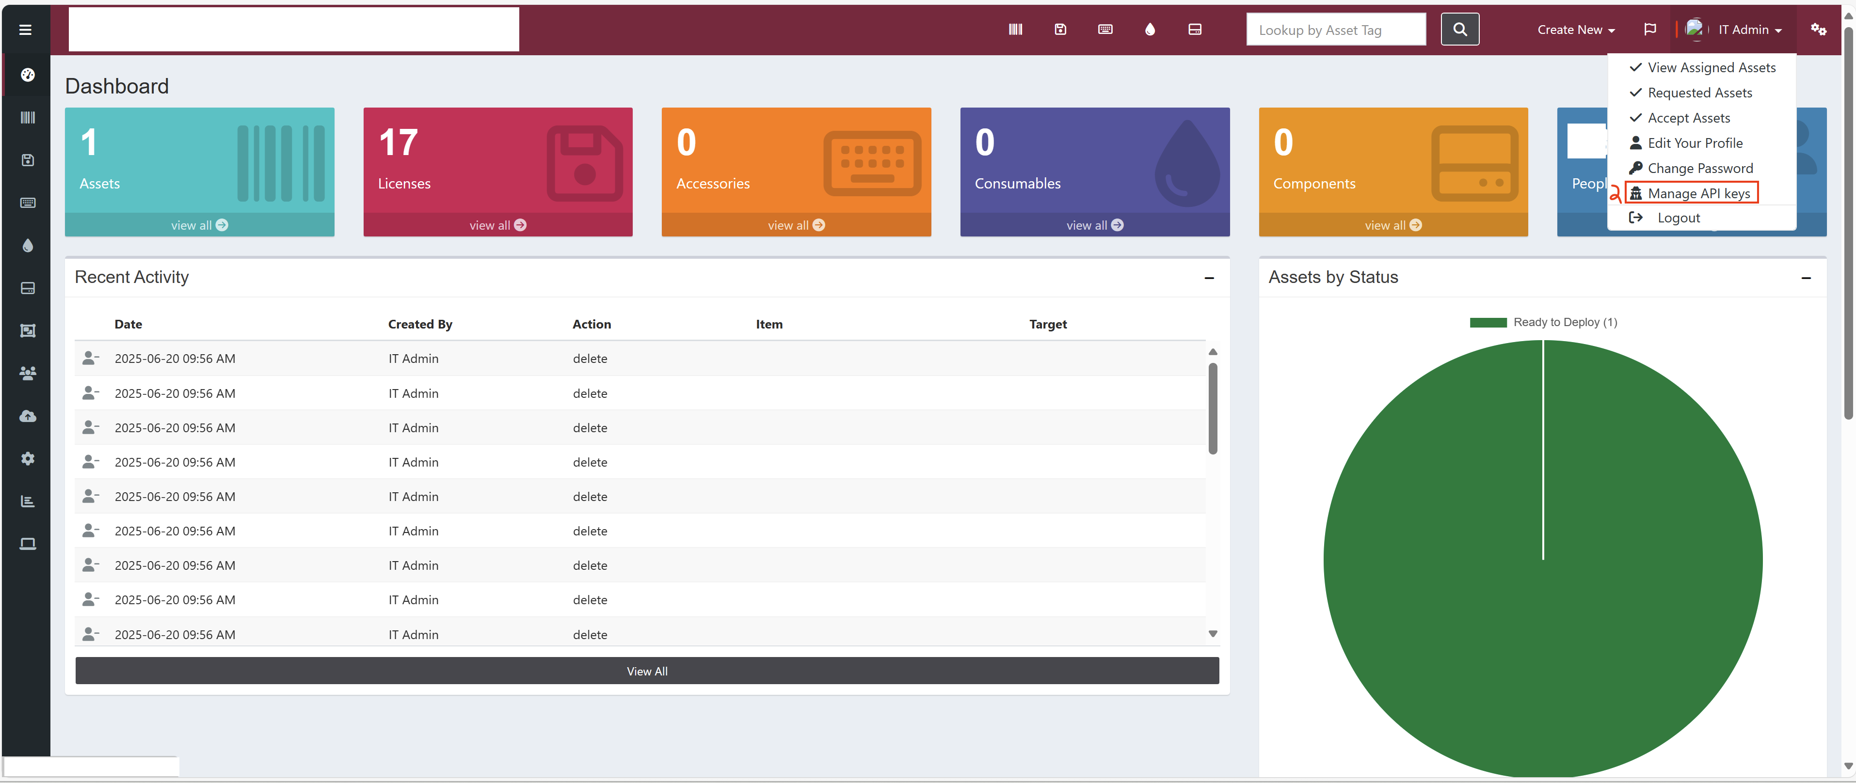This screenshot has width=1856, height=783.
Task: Click view all on Licenses card
Action: [498, 225]
